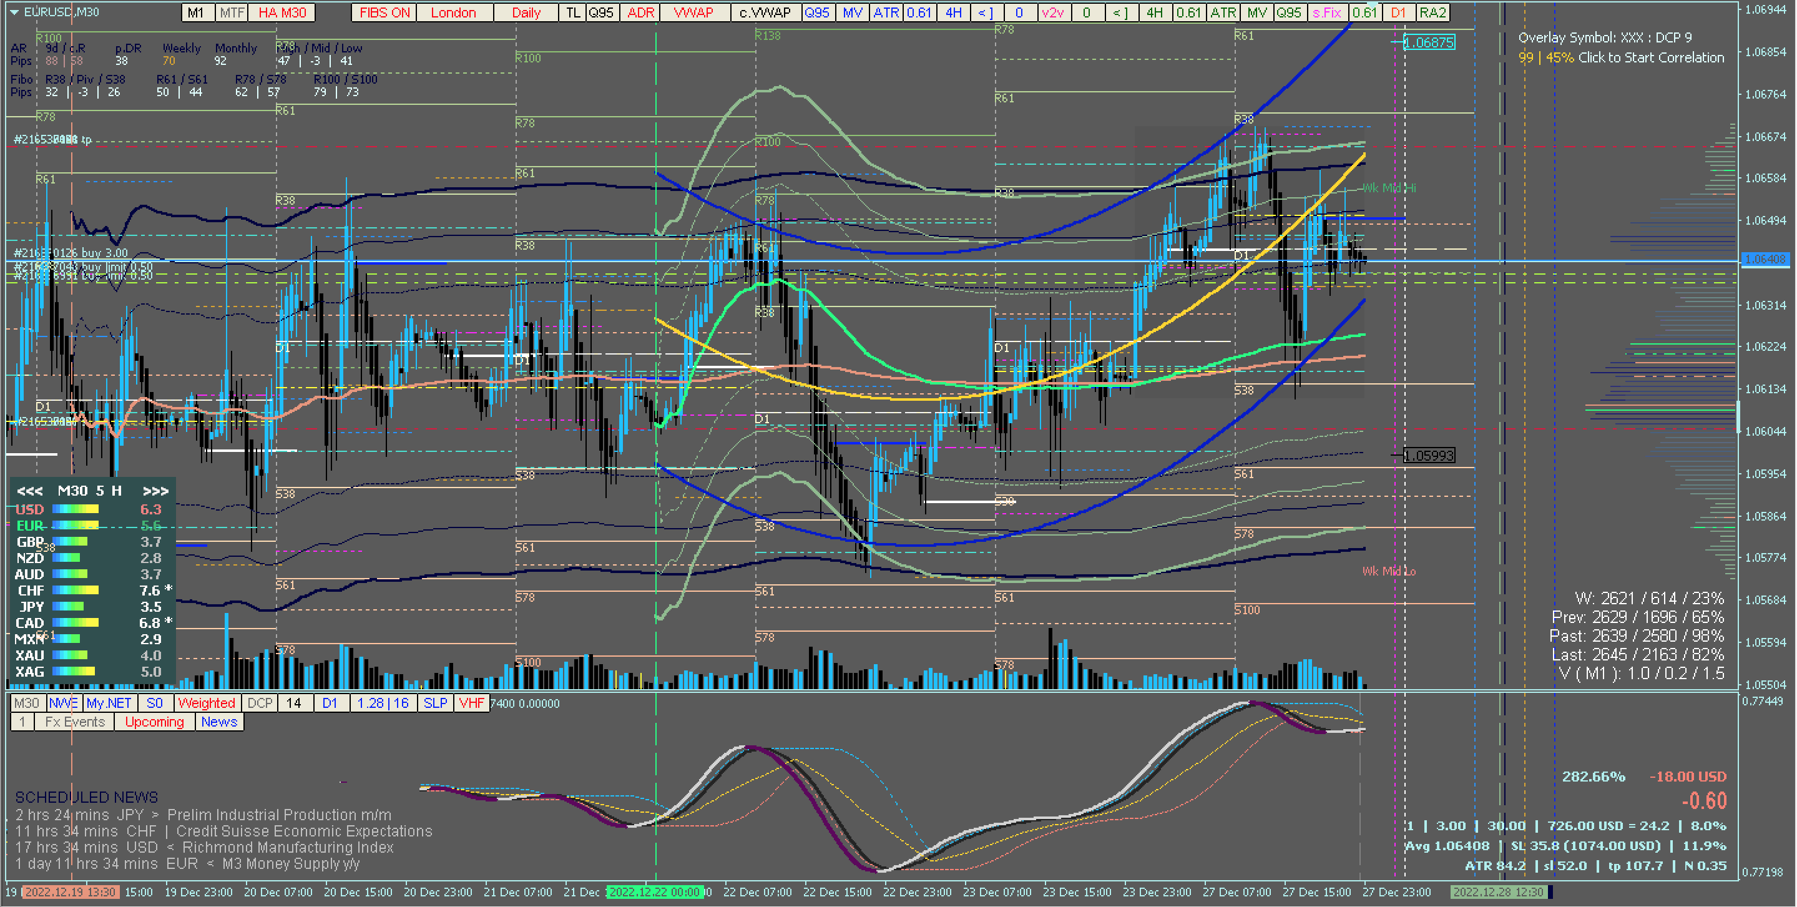Viewport: 1797px width, 907px height.
Task: Open the M30 selector in indicator subwindow
Action: 26,704
